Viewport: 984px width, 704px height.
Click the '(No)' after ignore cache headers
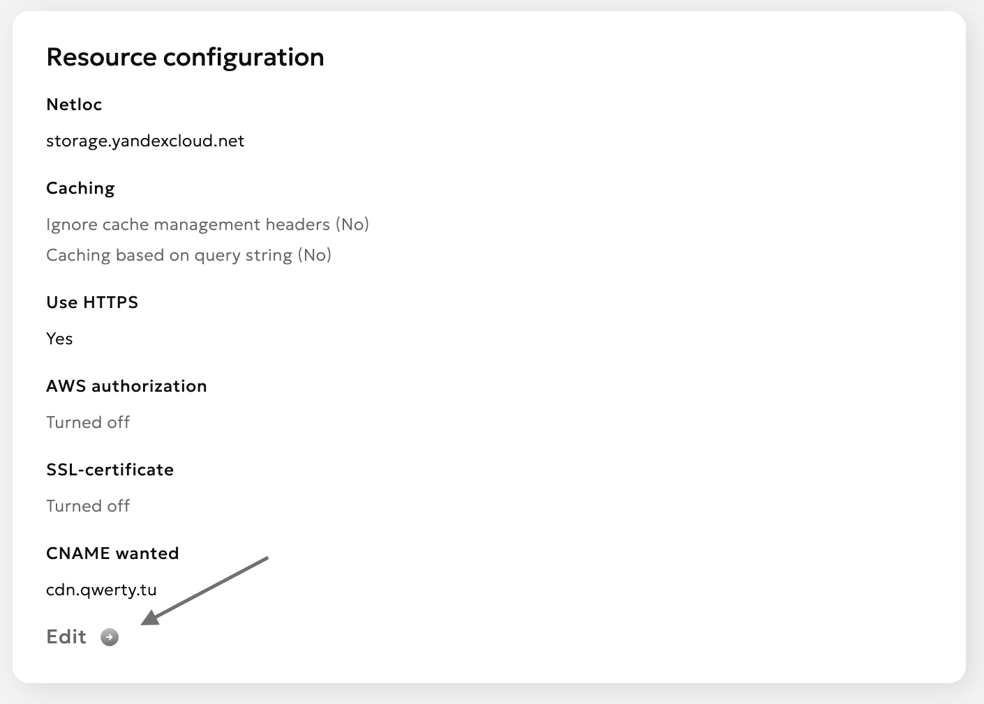[352, 224]
